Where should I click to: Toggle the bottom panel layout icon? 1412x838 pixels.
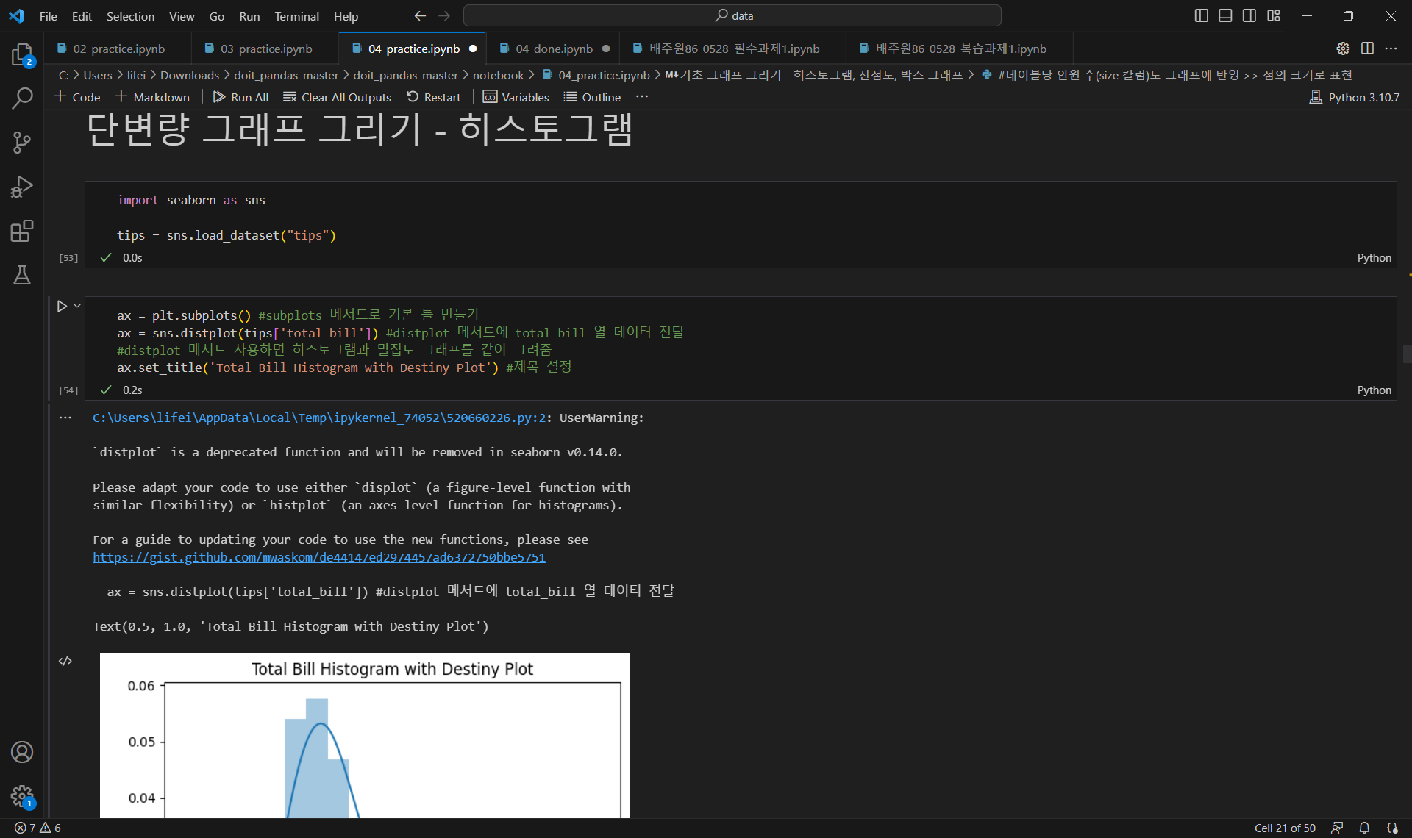[x=1225, y=15]
